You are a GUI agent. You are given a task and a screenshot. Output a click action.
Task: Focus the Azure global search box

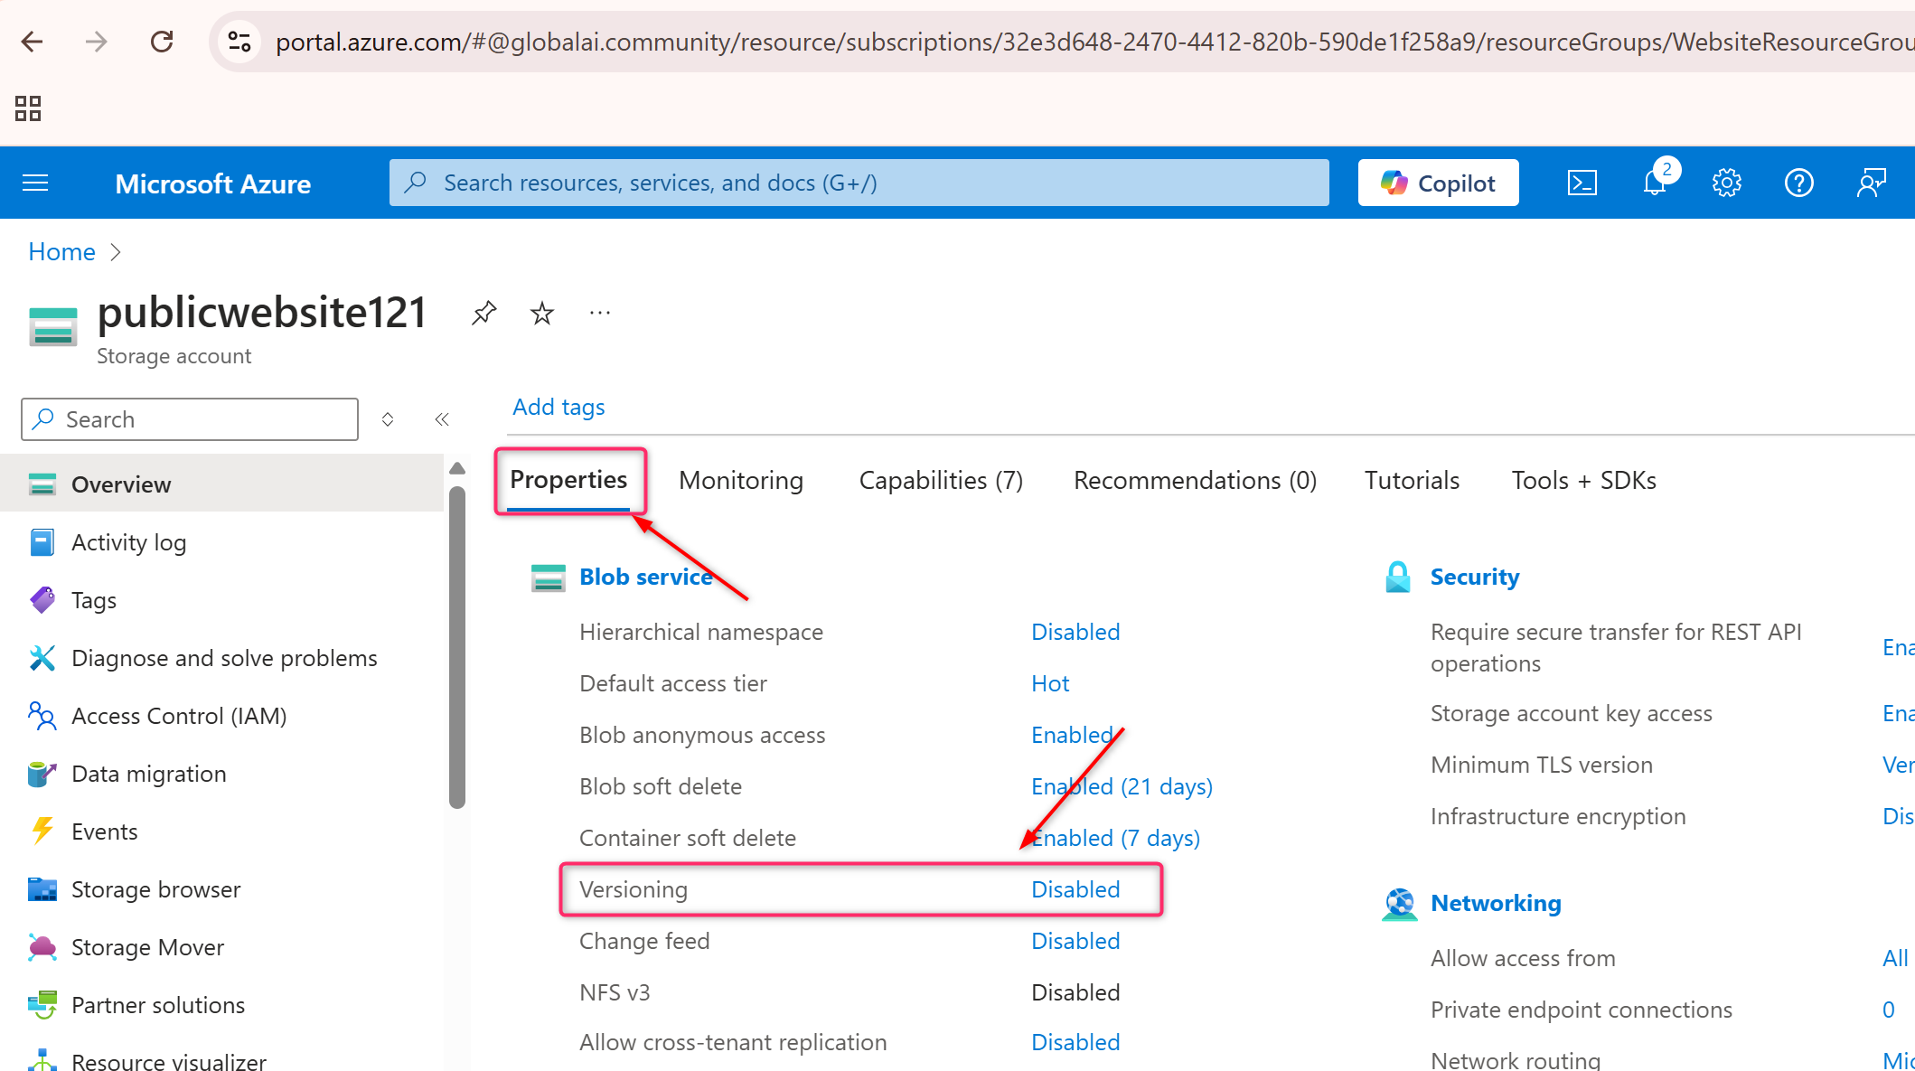(859, 183)
